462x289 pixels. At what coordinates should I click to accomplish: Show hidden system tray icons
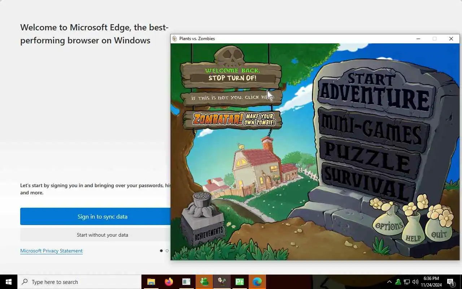coord(389,282)
